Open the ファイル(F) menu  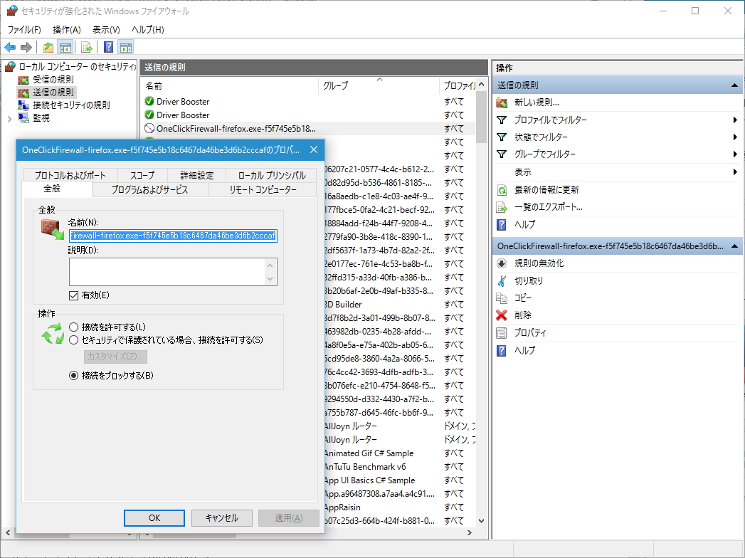pyautogui.click(x=24, y=30)
